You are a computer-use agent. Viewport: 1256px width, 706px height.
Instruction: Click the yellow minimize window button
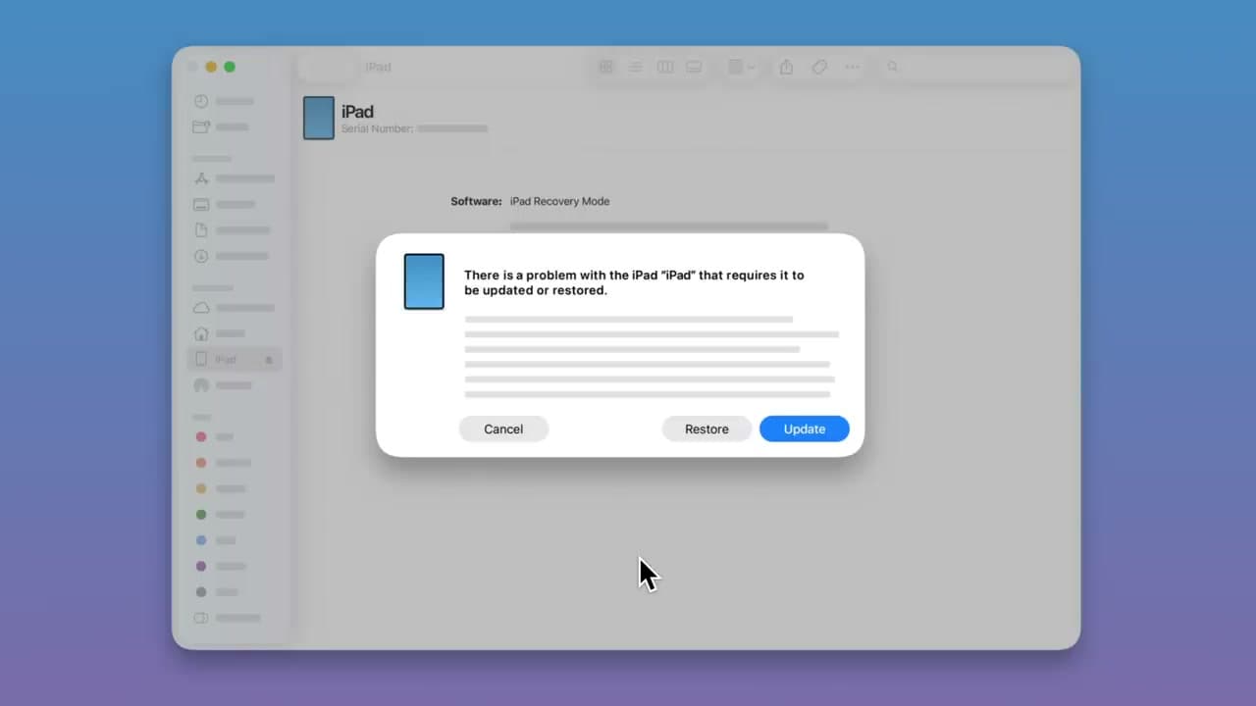(211, 67)
